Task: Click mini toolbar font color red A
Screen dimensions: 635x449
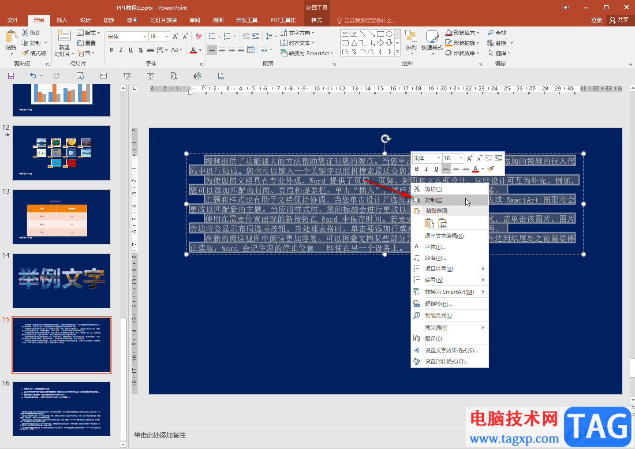Action: (475, 169)
